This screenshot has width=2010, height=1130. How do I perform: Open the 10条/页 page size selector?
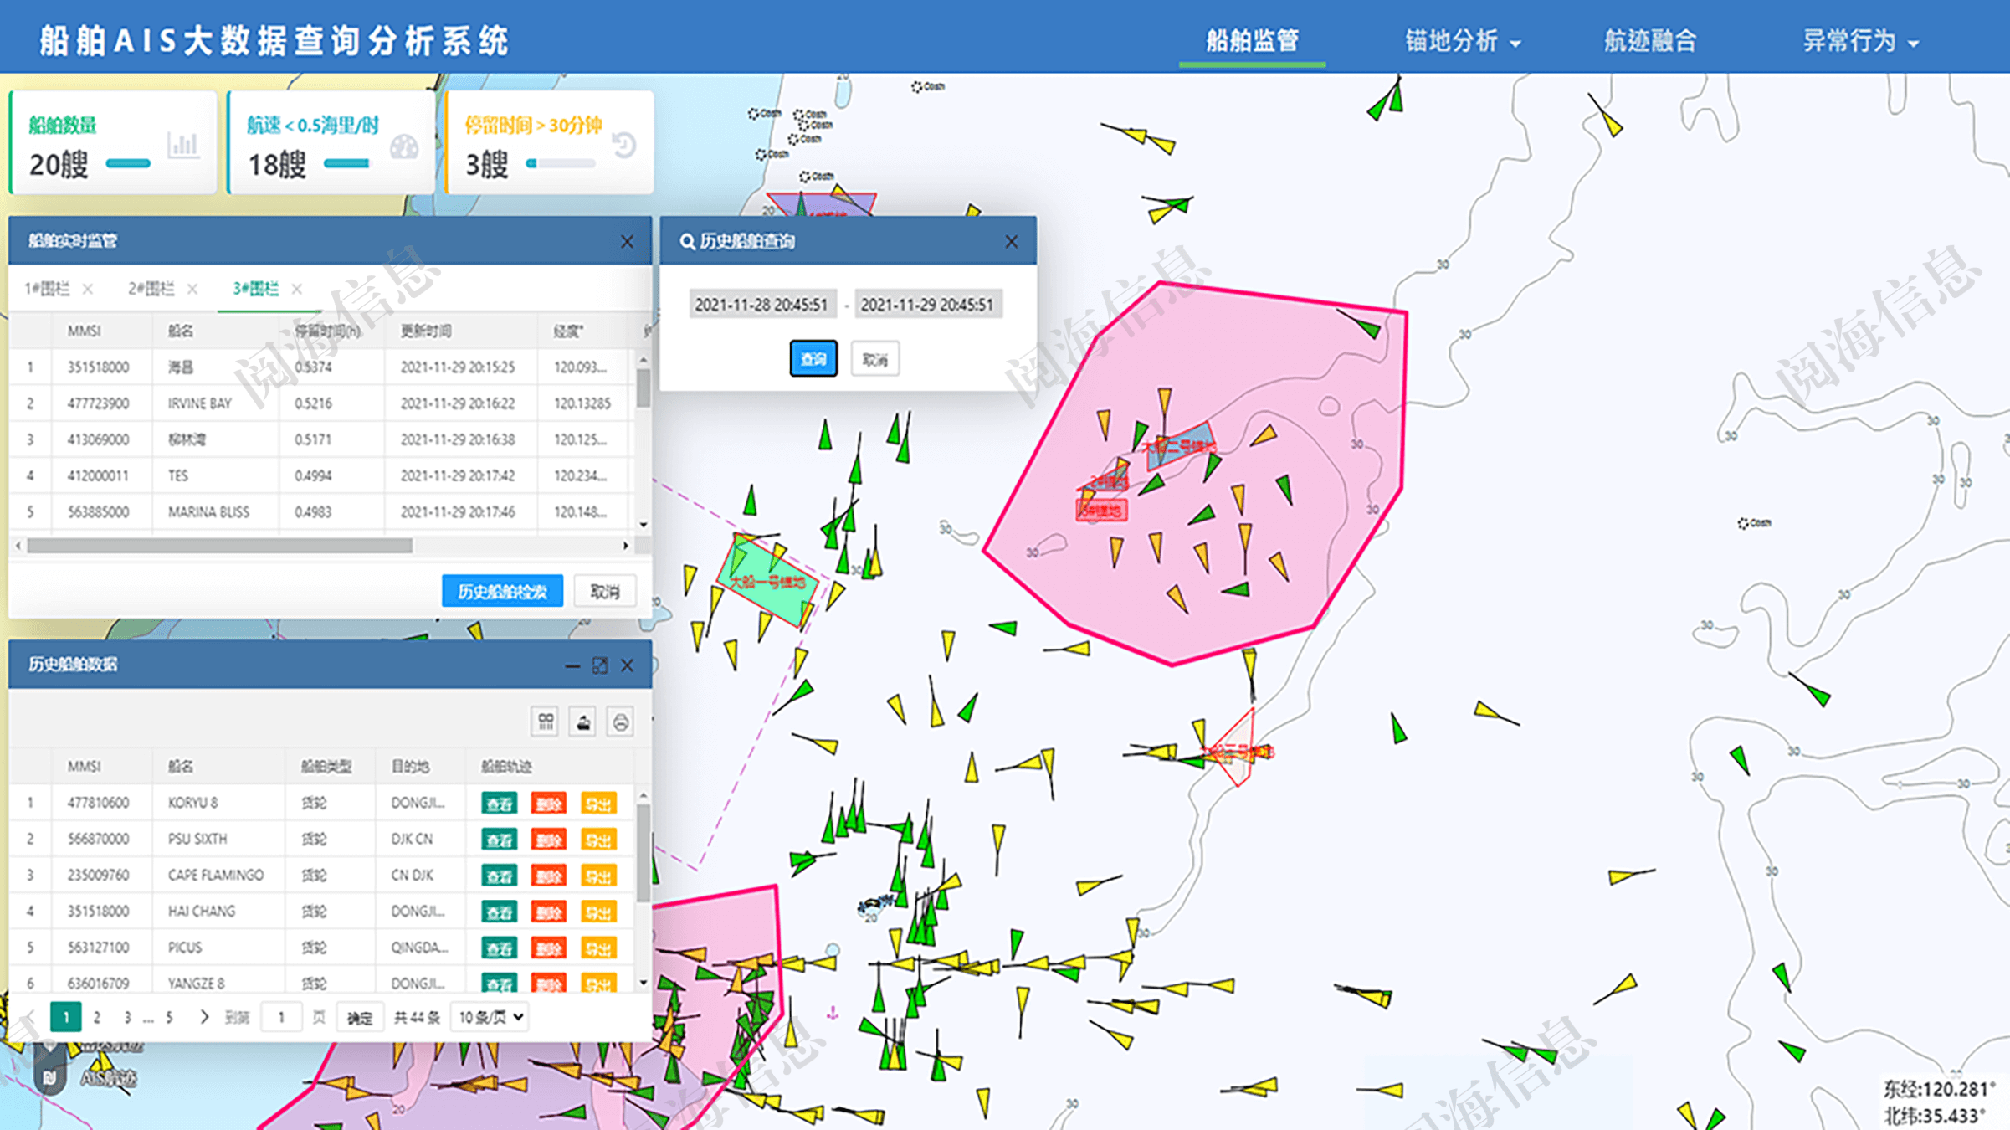490,1017
